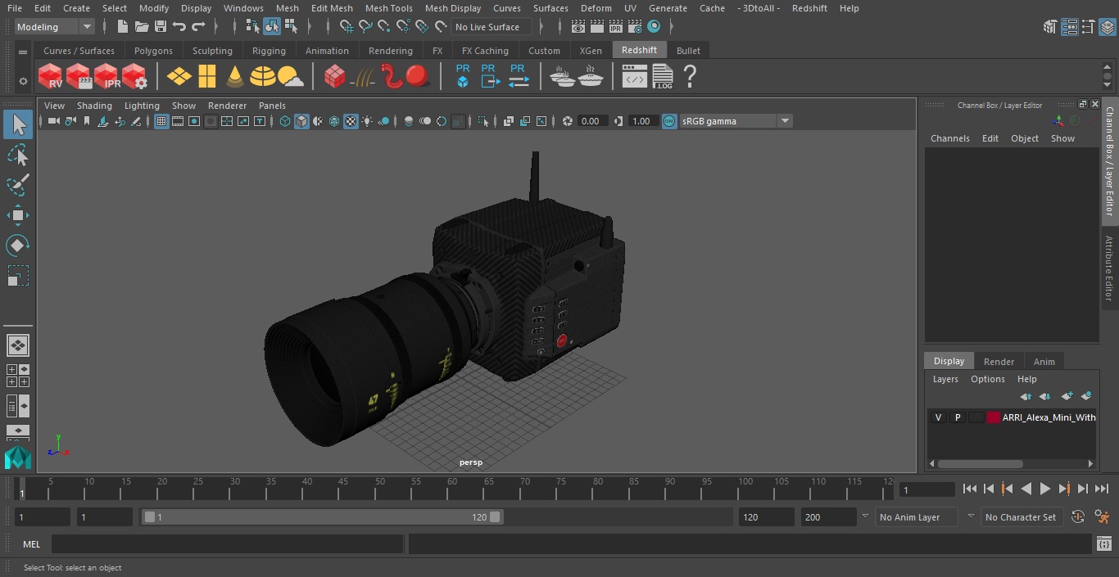Image resolution: width=1119 pixels, height=577 pixels.
Task: Click the current frame input field
Action: [x=927, y=489]
